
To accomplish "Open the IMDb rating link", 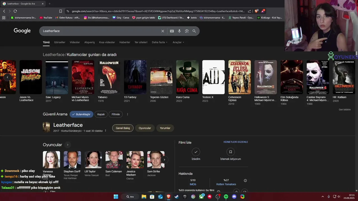I will (193, 184).
